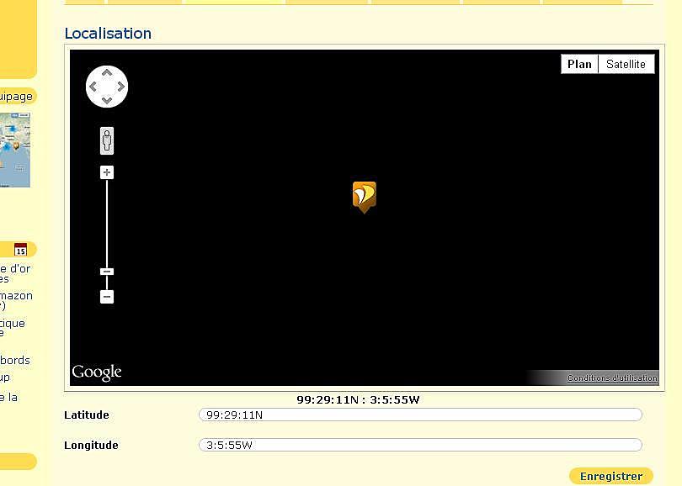Switch map view to Plan
682x486 pixels.
[579, 64]
